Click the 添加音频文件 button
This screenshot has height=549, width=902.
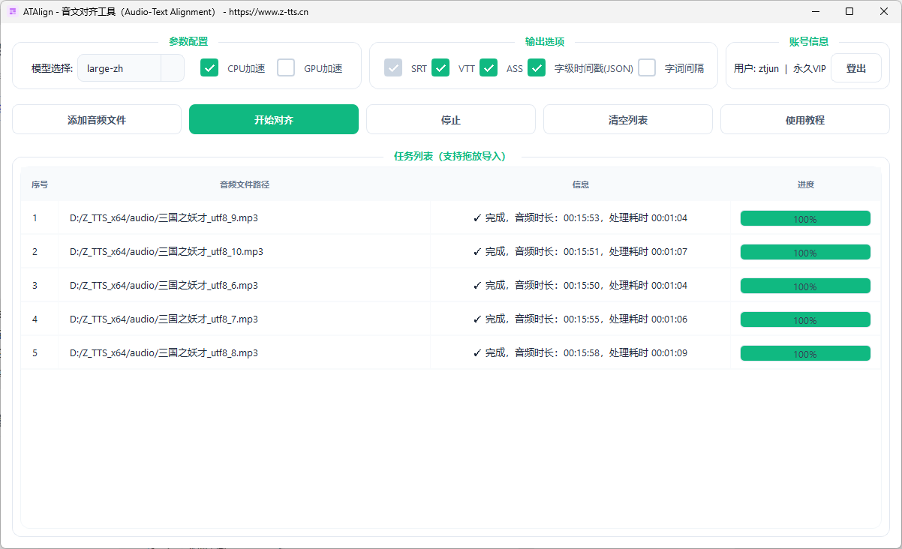tap(97, 119)
